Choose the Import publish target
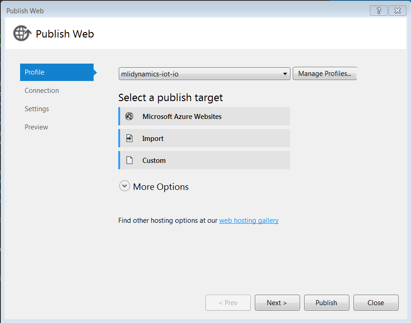This screenshot has width=411, height=323. pyautogui.click(x=204, y=138)
